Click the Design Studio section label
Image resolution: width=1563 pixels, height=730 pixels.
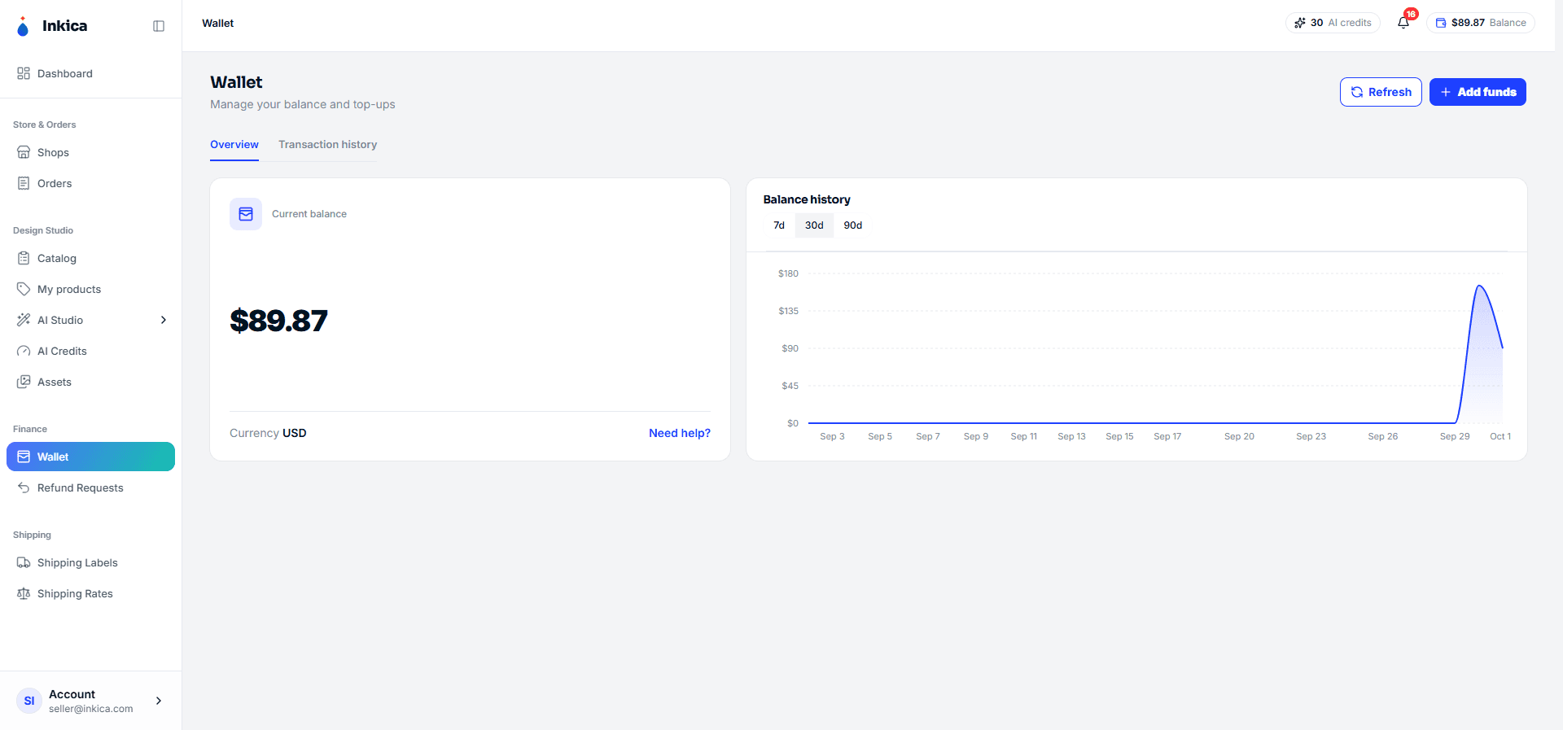coord(43,230)
